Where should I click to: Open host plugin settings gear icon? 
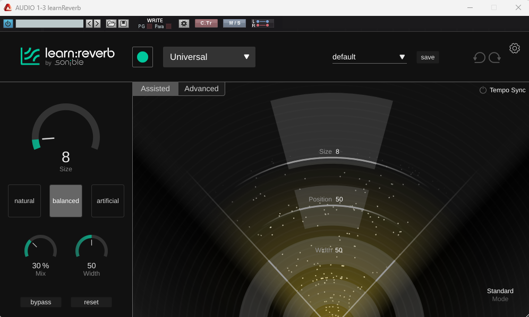coord(184,23)
